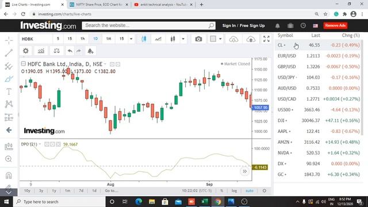Set the range to 1m
Image resolution: width=368 pixels, height=207 pixels.
coord(68,191)
